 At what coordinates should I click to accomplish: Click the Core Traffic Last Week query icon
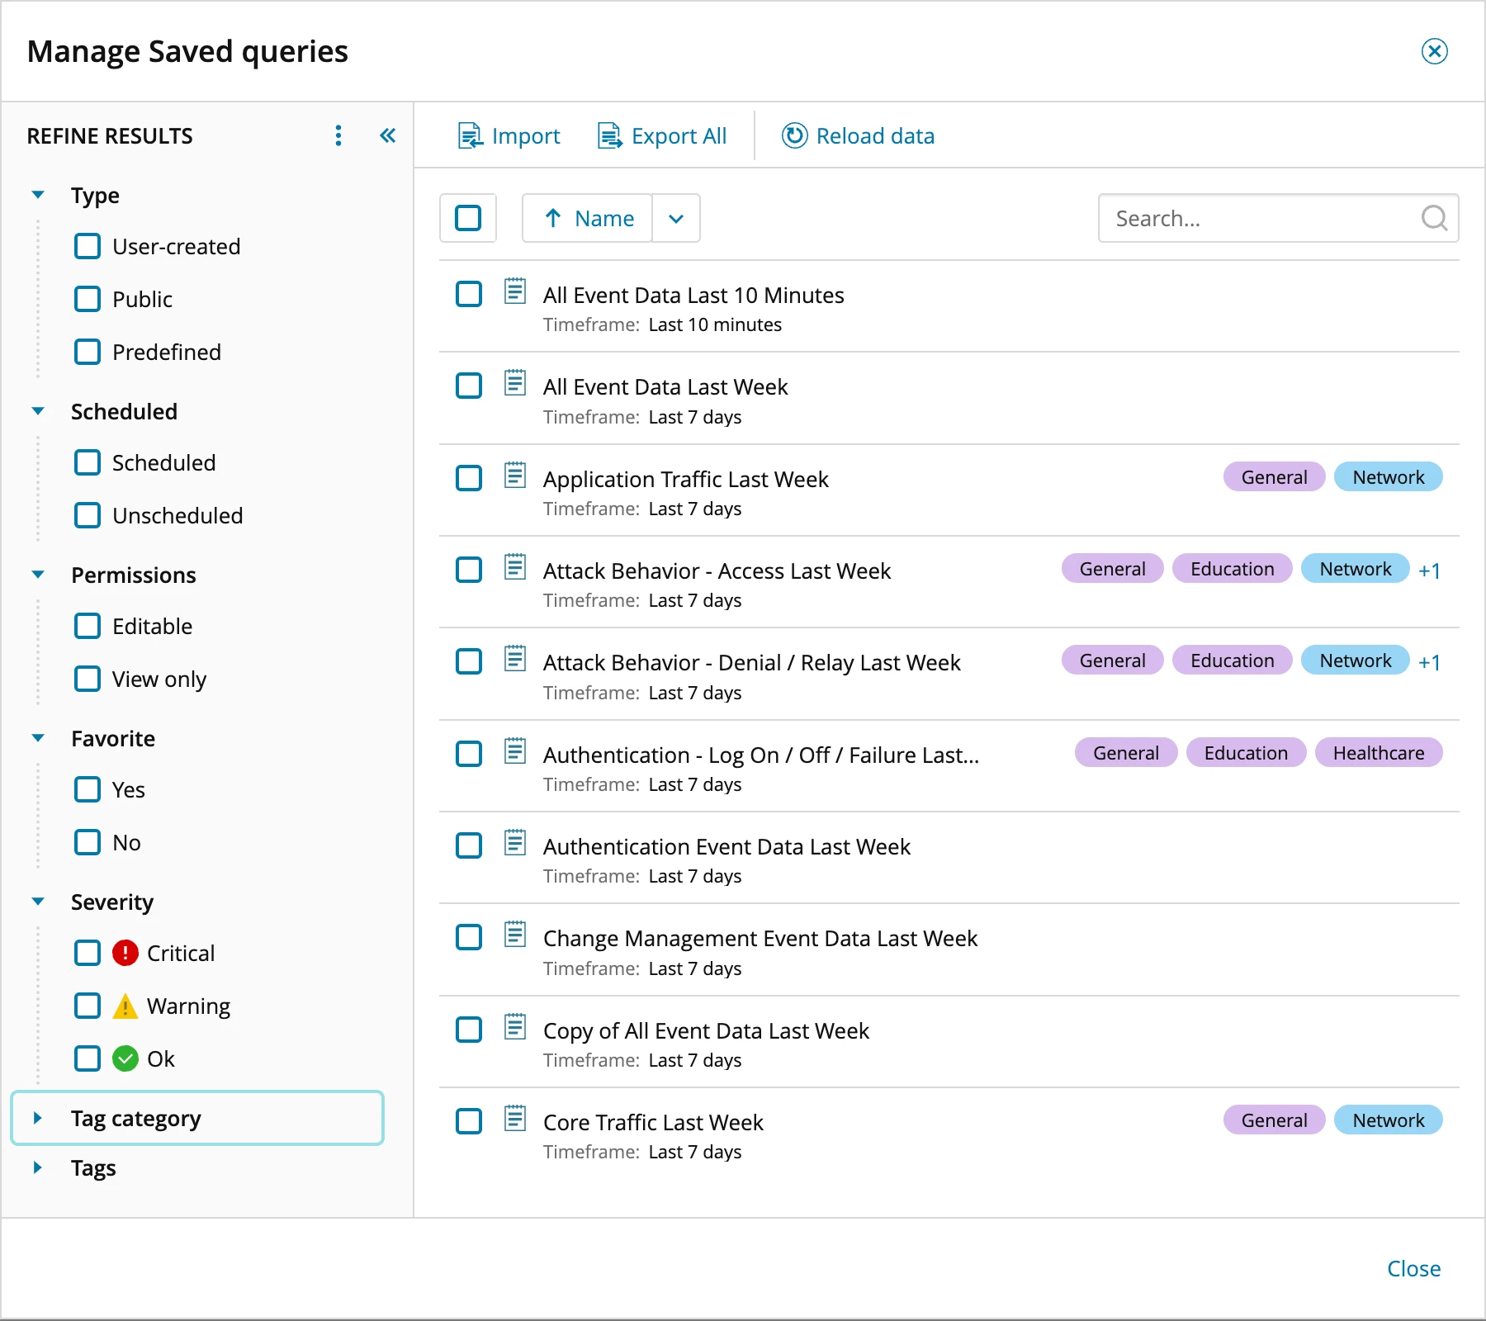515,1119
